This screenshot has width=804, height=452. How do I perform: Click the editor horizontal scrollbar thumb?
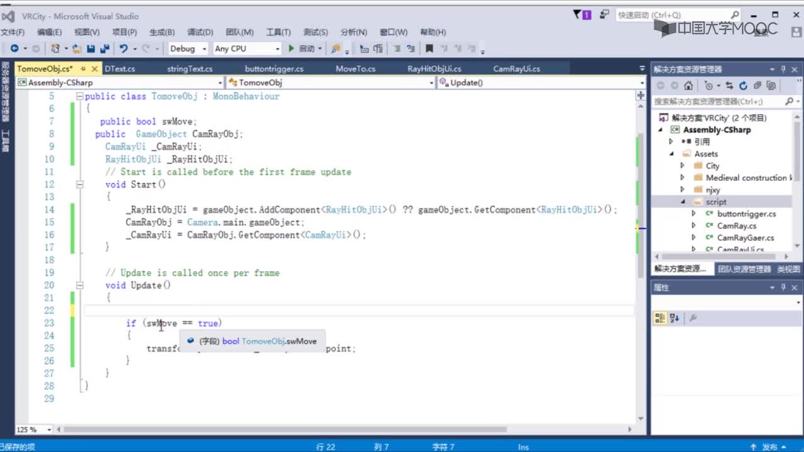point(285,429)
